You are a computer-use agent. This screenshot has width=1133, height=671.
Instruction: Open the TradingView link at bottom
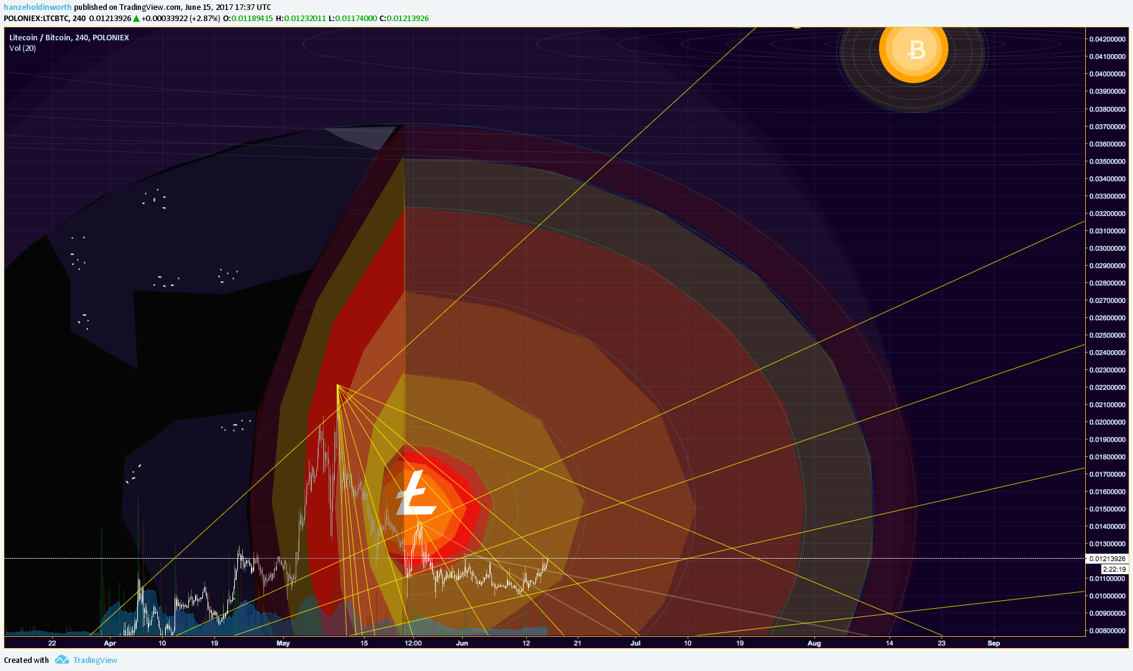[95, 660]
